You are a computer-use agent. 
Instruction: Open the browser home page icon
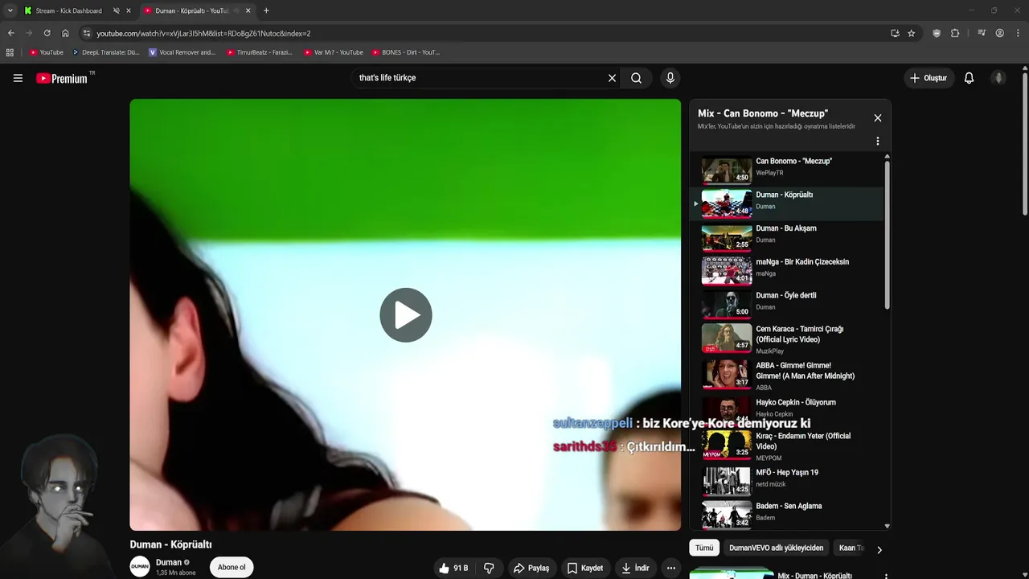[x=65, y=33]
